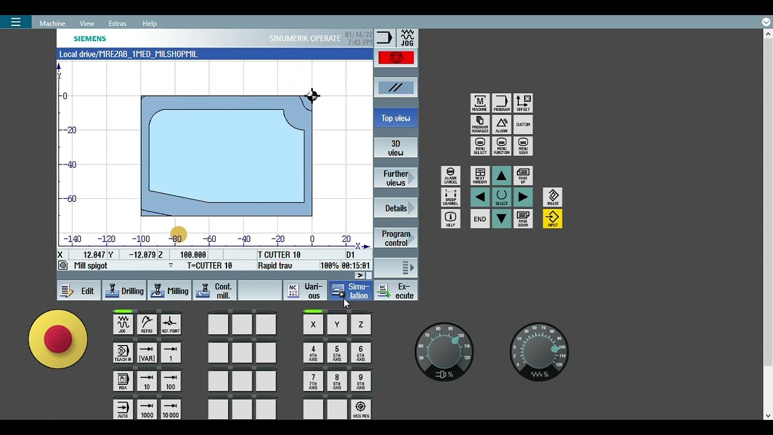Open the HELP key
Viewport: 773px width, 435px height.
(451, 219)
